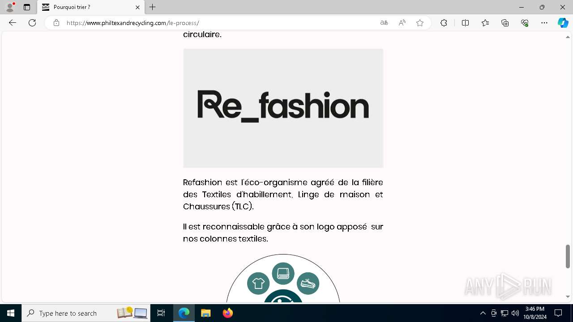Click the 'Refashion est l'éco-organisme' paragraph
Image resolution: width=573 pixels, height=322 pixels.
tap(283, 195)
